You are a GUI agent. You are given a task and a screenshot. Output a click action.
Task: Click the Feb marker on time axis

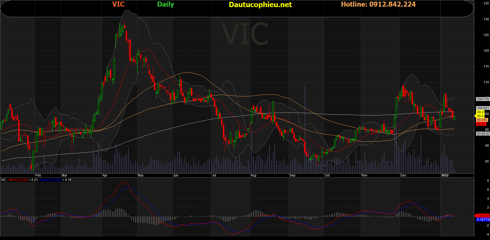pyautogui.click(x=38, y=175)
